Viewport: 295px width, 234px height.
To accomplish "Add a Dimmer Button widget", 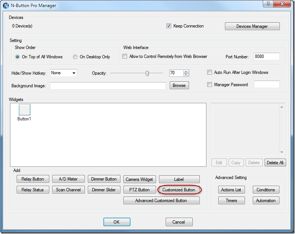I will pos(104,179).
